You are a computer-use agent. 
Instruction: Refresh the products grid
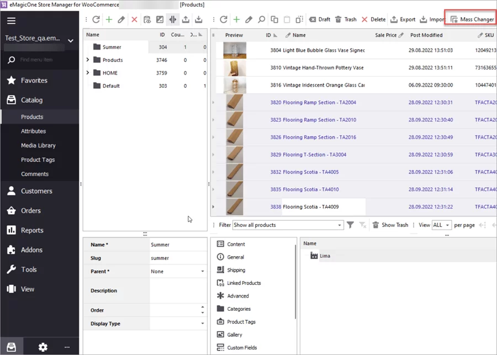click(224, 19)
